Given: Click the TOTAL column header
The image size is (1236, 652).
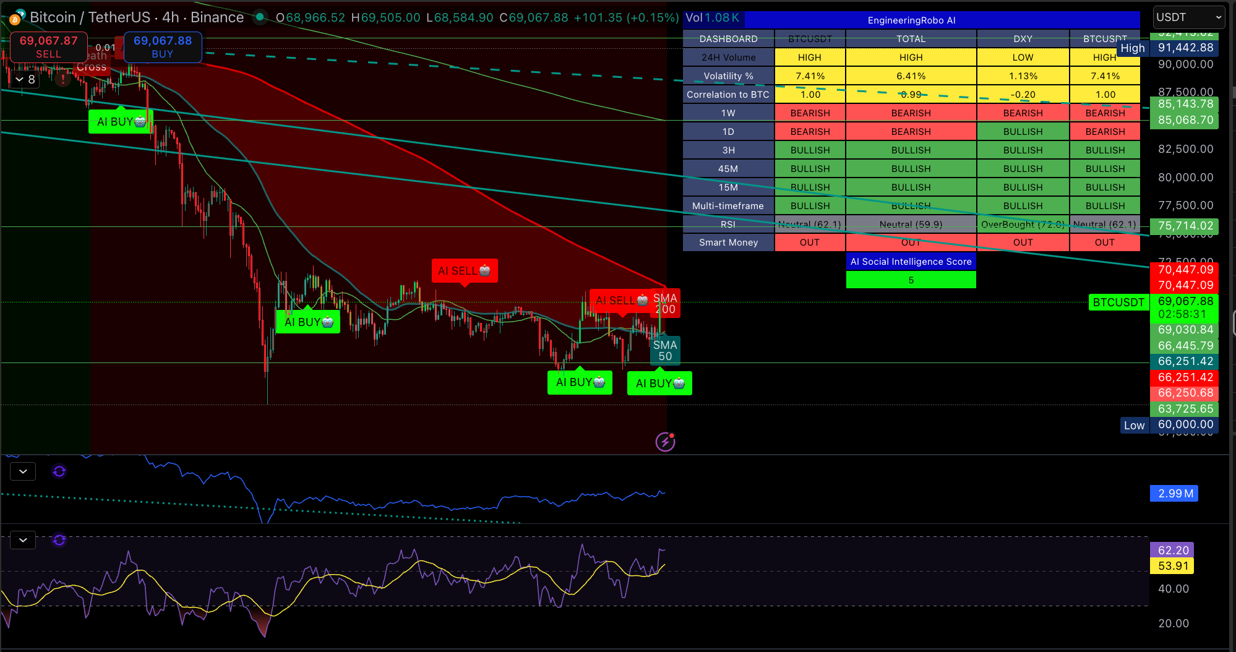Looking at the screenshot, I should [911, 38].
